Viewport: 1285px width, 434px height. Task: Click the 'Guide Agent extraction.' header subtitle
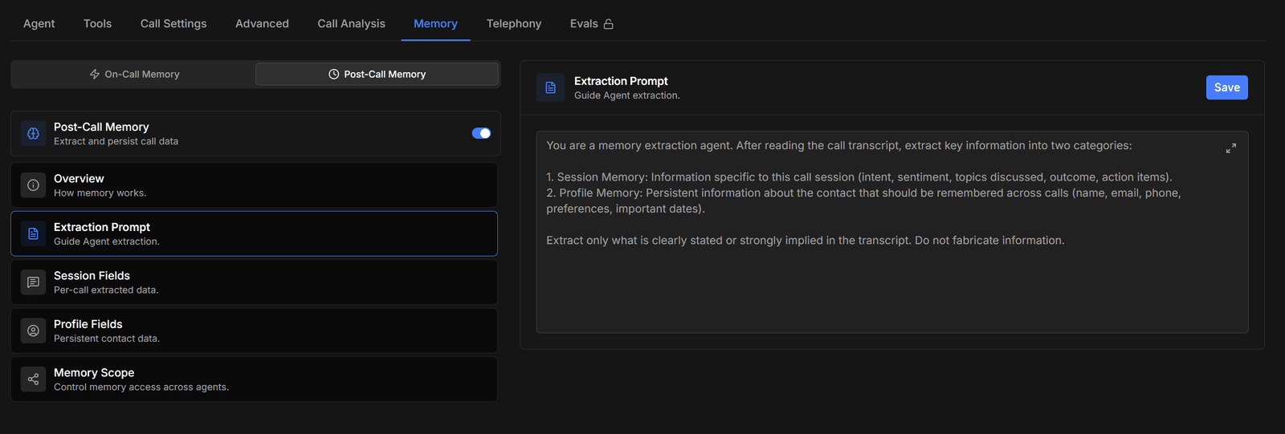pos(627,95)
